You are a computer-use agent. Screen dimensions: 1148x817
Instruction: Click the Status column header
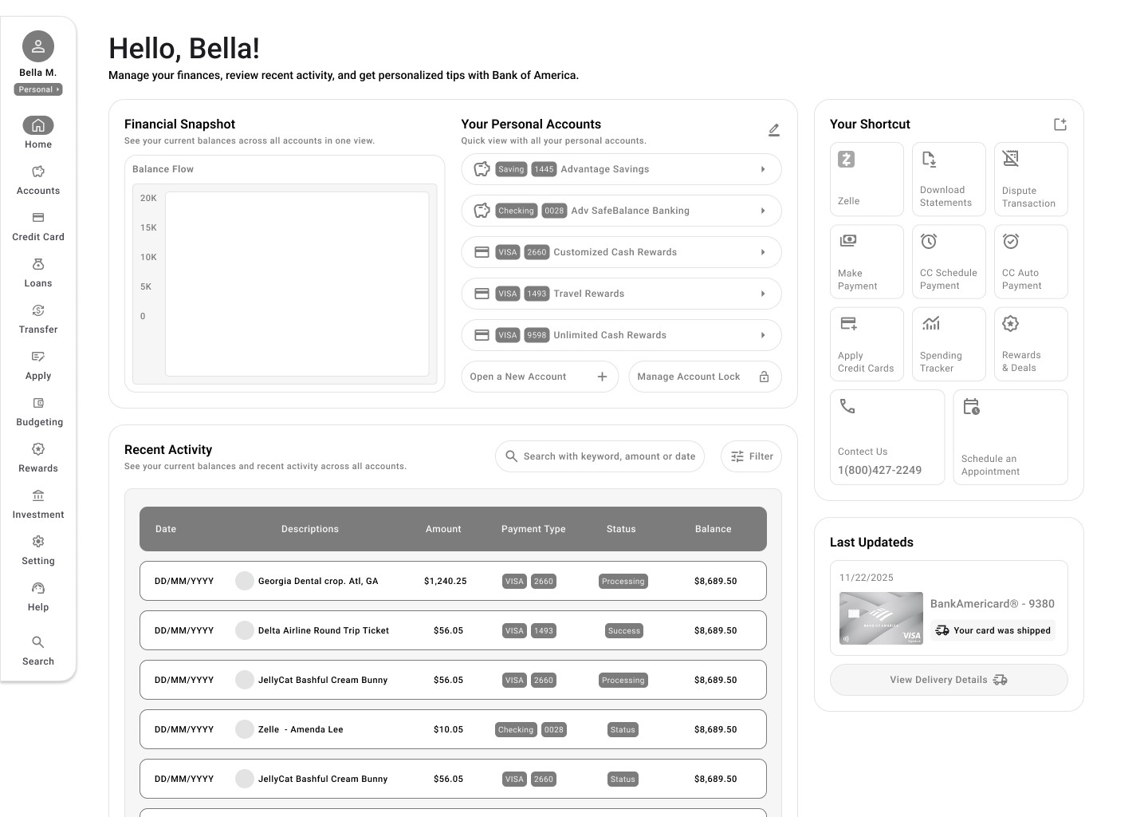pyautogui.click(x=621, y=529)
